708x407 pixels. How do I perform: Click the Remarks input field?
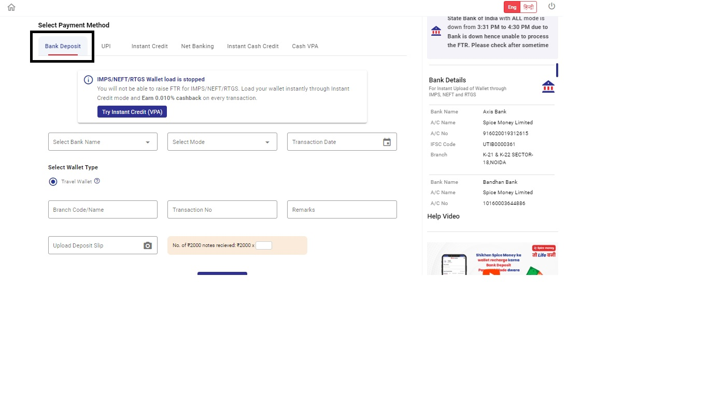point(342,210)
